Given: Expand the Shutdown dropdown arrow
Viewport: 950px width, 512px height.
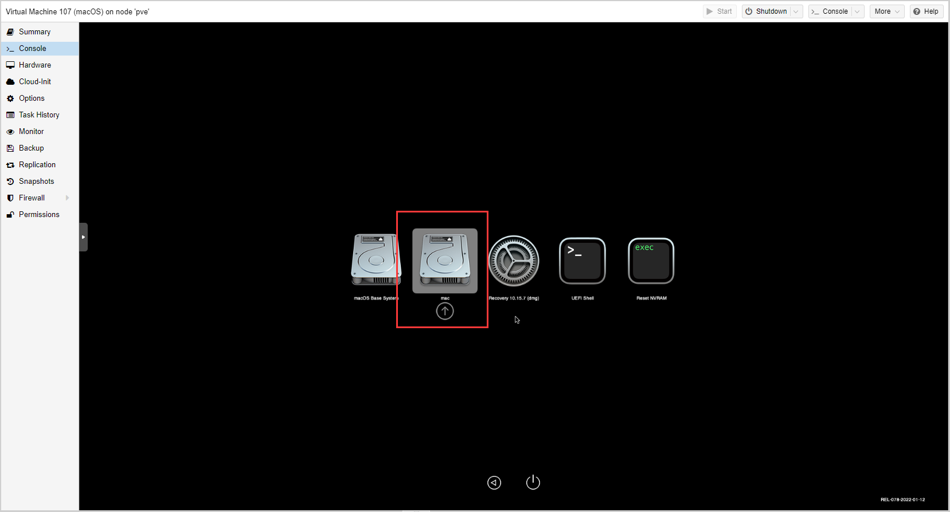Looking at the screenshot, I should click(x=796, y=11).
